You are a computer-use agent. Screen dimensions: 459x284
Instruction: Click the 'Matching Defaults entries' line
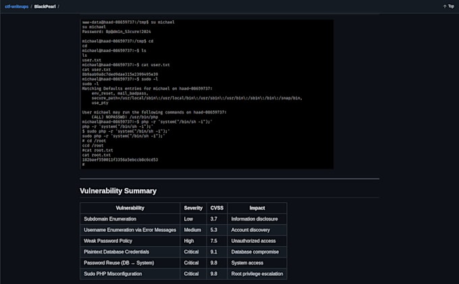tap(147, 89)
